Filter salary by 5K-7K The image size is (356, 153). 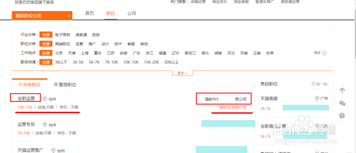94,62
